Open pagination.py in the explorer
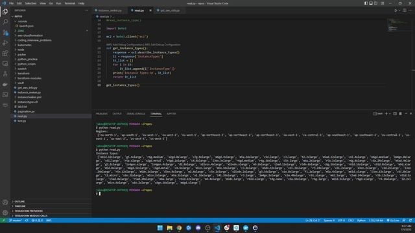Image resolution: width=415 pixels, height=233 pixels. pos(51,111)
